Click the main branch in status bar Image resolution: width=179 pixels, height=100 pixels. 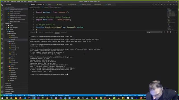[x=6, y=95]
